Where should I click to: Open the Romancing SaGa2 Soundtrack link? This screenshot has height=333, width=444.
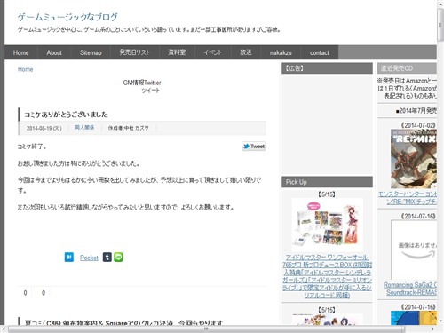[410, 289]
